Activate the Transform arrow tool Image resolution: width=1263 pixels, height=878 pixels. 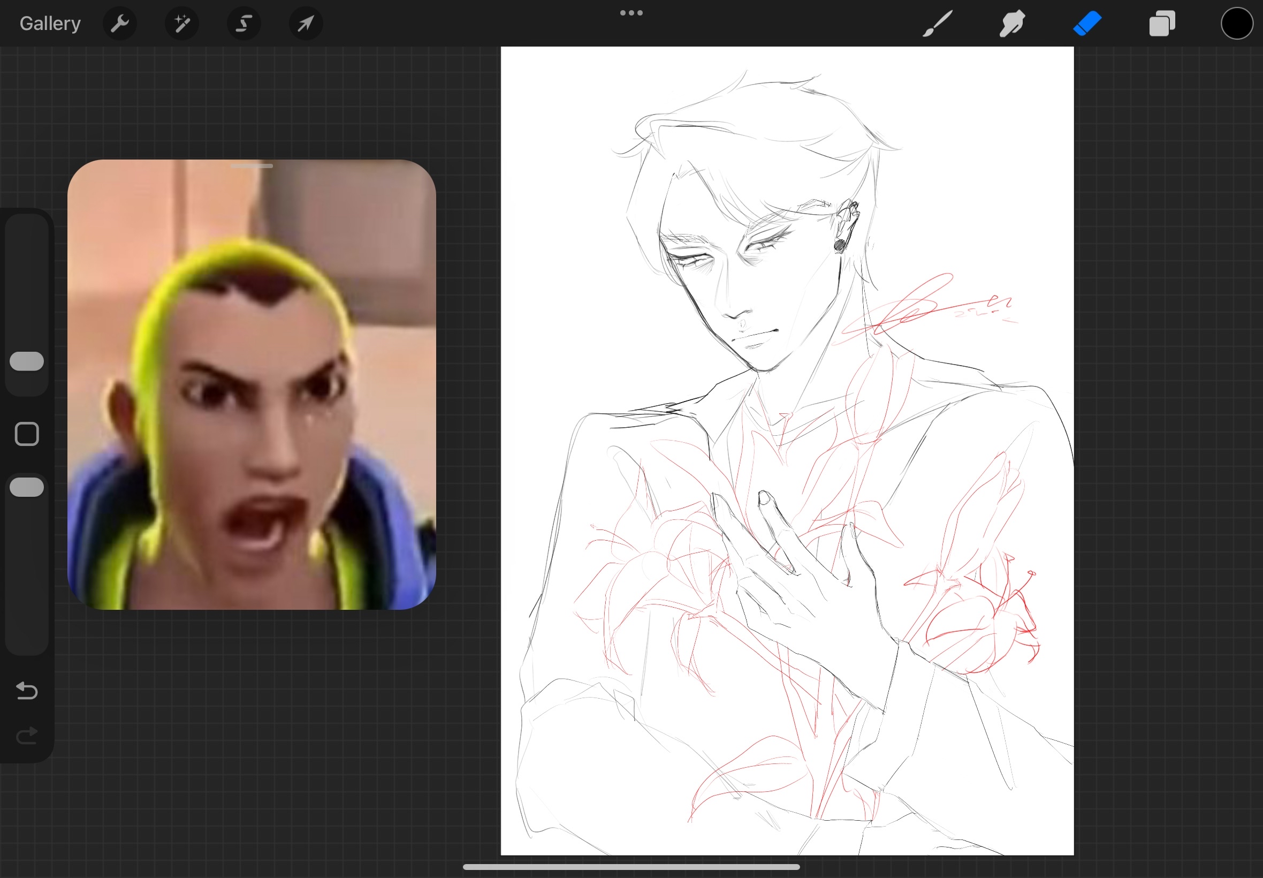click(x=306, y=24)
